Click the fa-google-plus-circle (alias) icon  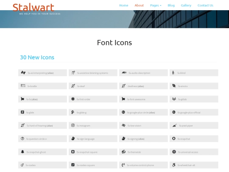pyautogui.click(x=123, y=112)
